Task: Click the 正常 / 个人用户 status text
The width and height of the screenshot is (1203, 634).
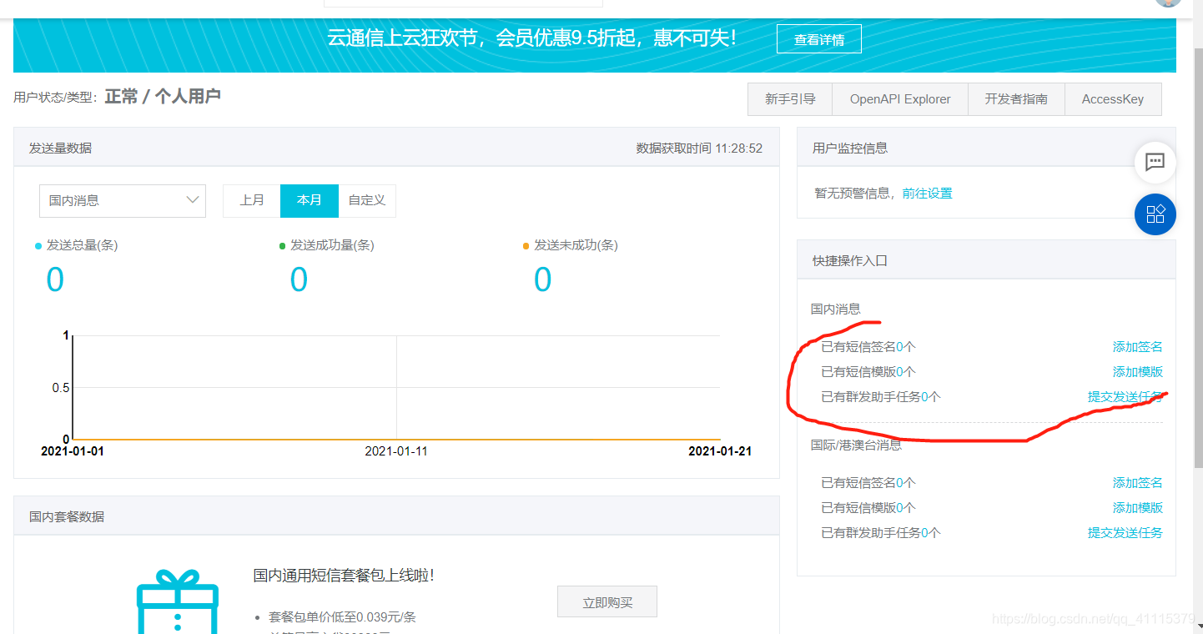Action: point(163,97)
